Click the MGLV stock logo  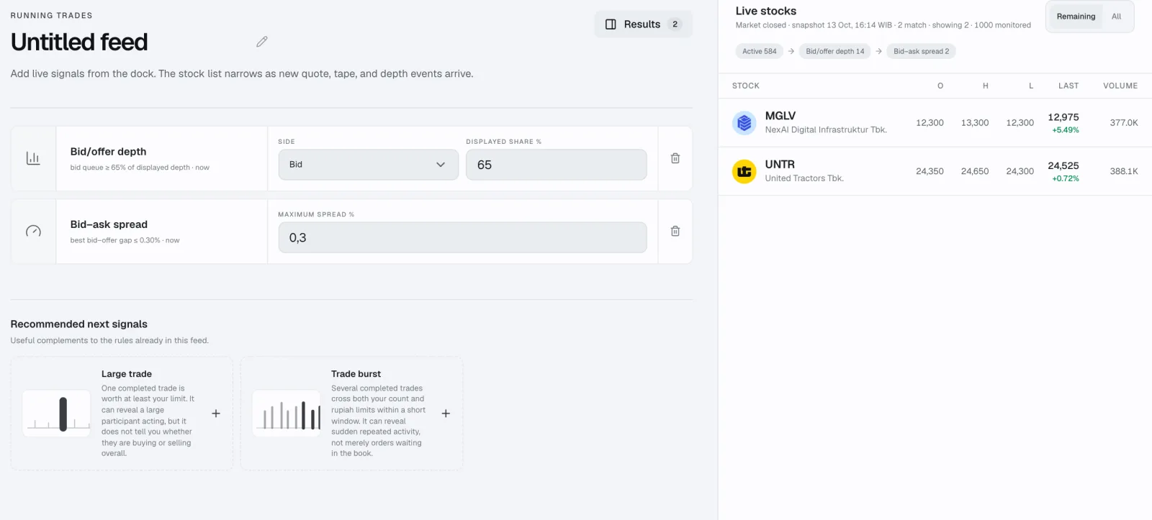coord(744,123)
